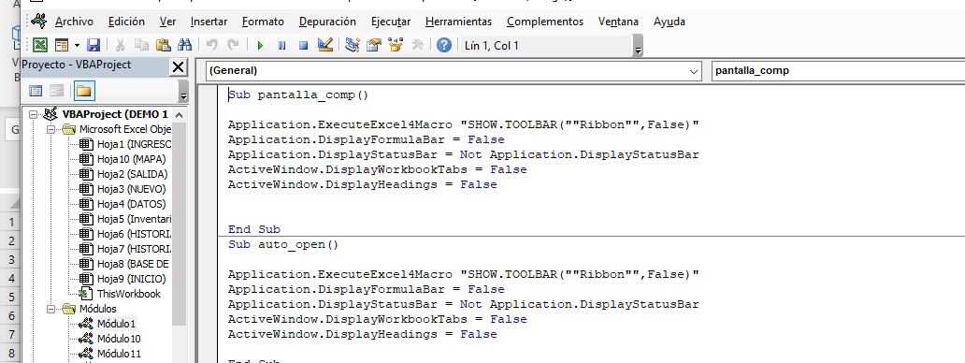Click the Paste clipboard icon

(163, 45)
